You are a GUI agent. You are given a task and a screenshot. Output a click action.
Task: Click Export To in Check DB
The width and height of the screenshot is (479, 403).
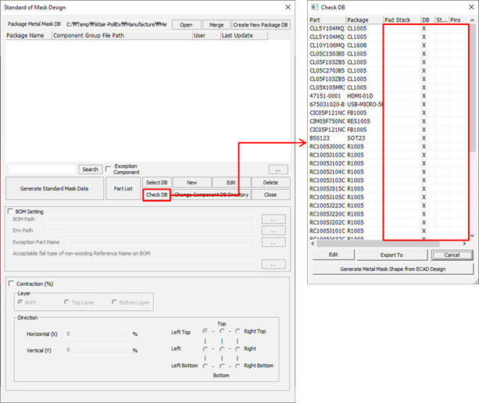point(391,255)
